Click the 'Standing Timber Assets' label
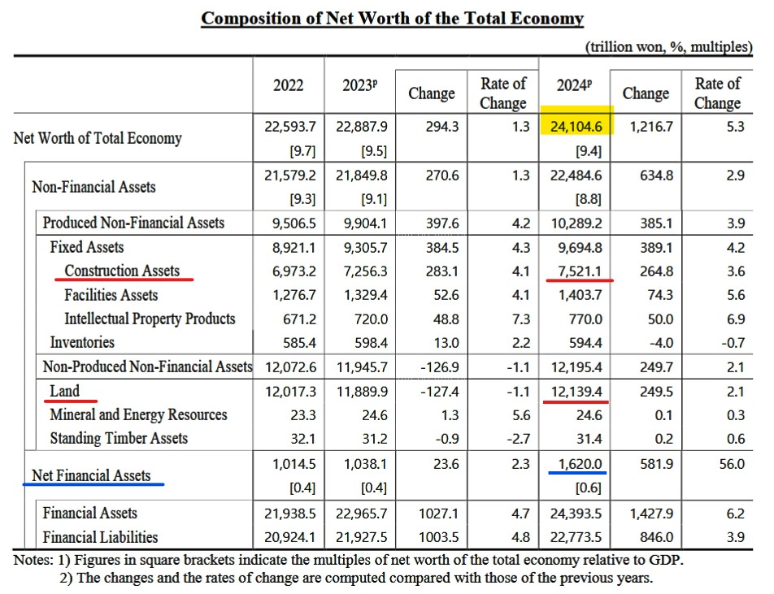The width and height of the screenshot is (774, 594). coord(119,439)
